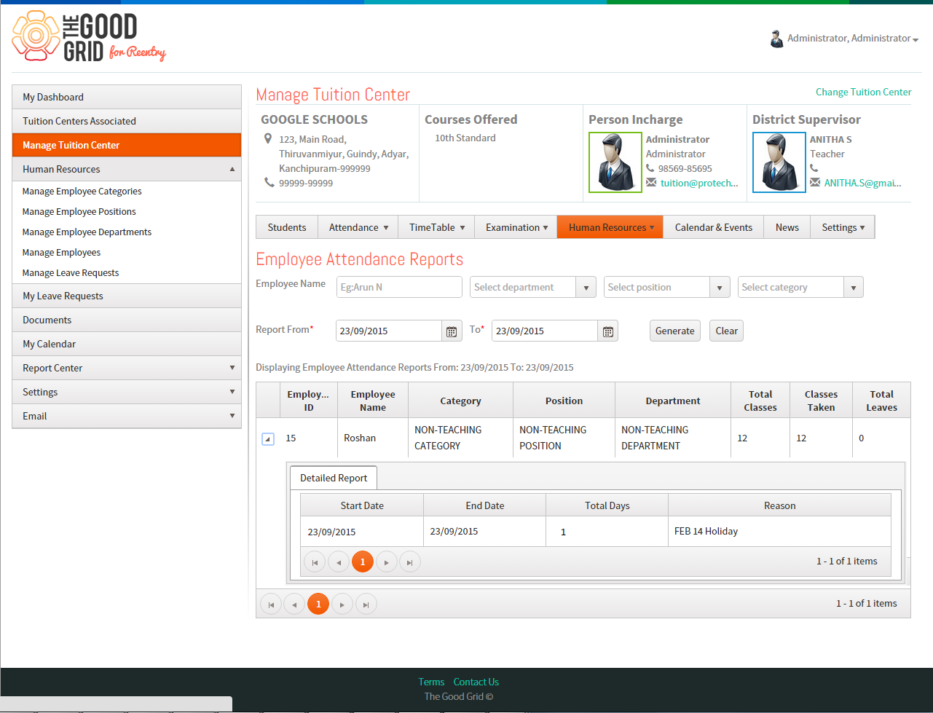Go to previous page in Detailed Report pager

point(339,562)
